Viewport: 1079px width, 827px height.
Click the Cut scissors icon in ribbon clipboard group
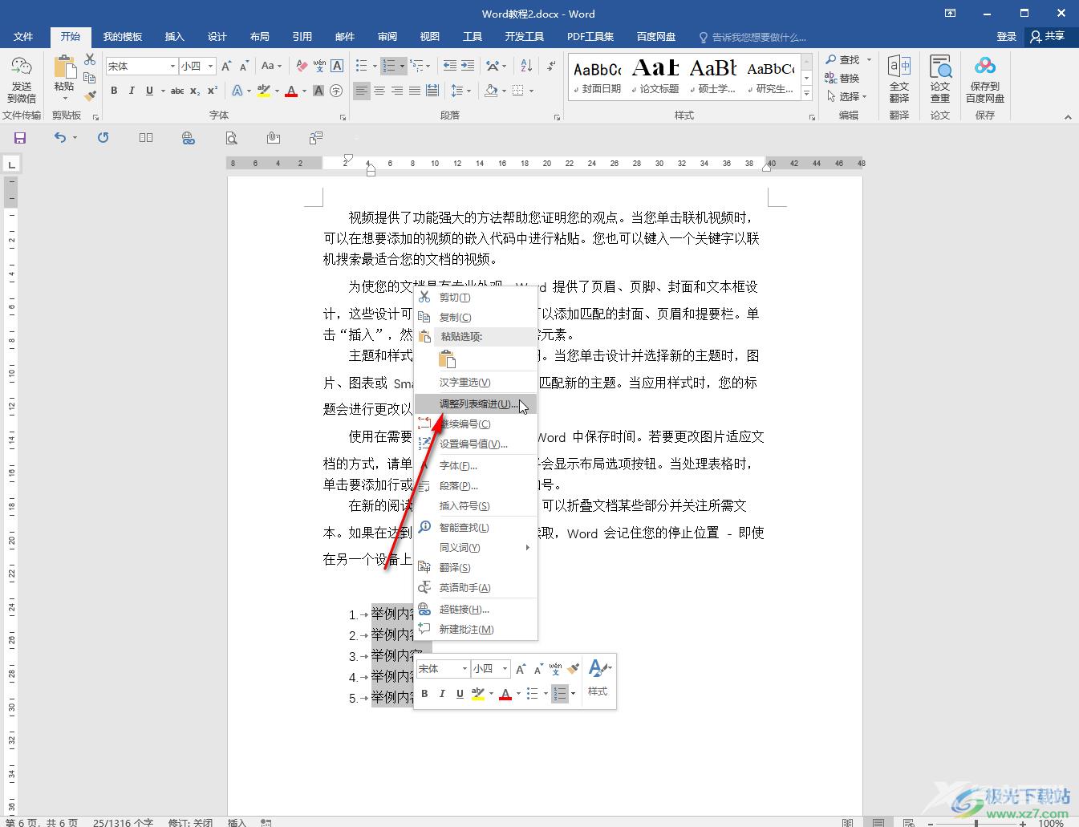90,60
